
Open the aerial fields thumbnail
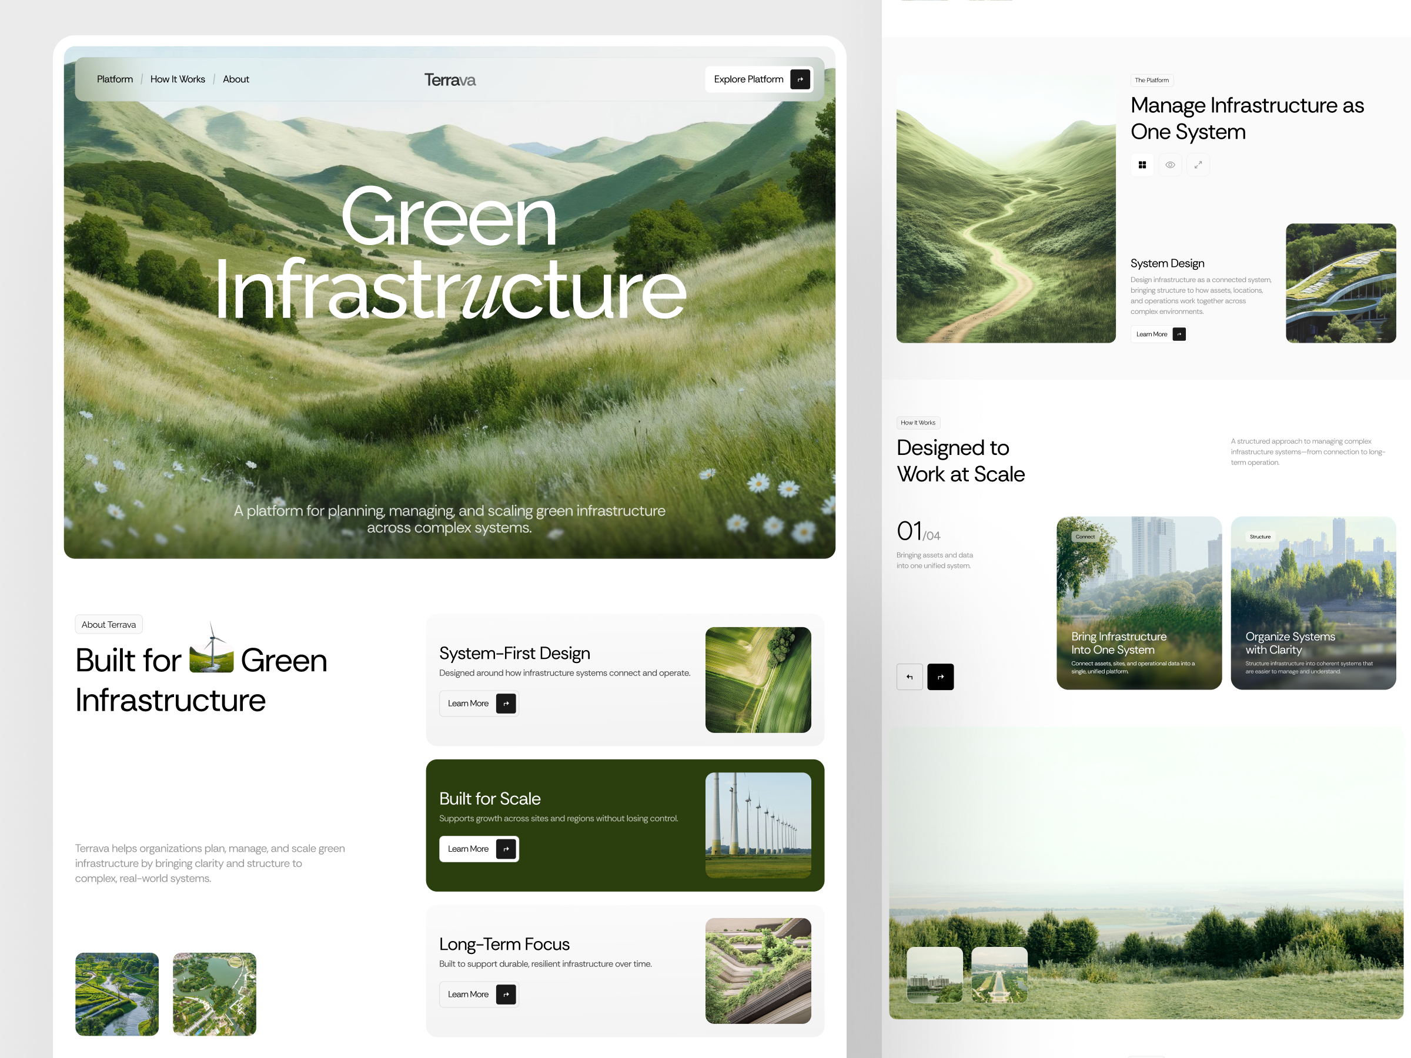pos(758,680)
